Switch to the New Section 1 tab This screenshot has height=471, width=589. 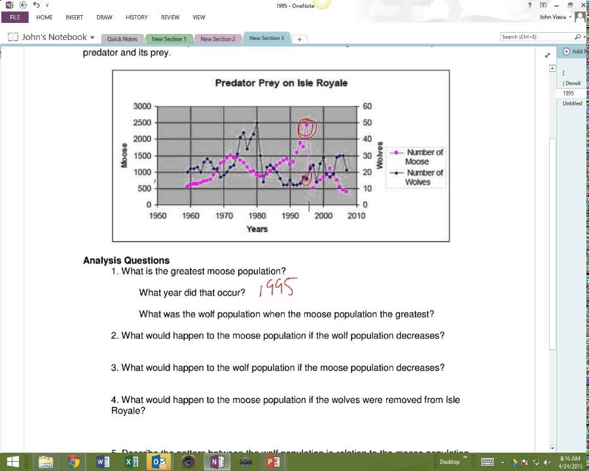click(169, 39)
